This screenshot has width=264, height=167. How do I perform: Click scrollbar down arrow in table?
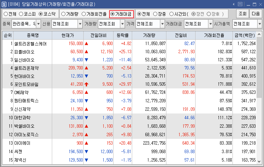[x=259, y=161]
